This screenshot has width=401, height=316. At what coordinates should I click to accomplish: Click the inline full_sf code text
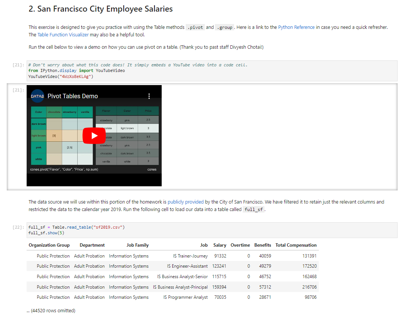point(254,210)
